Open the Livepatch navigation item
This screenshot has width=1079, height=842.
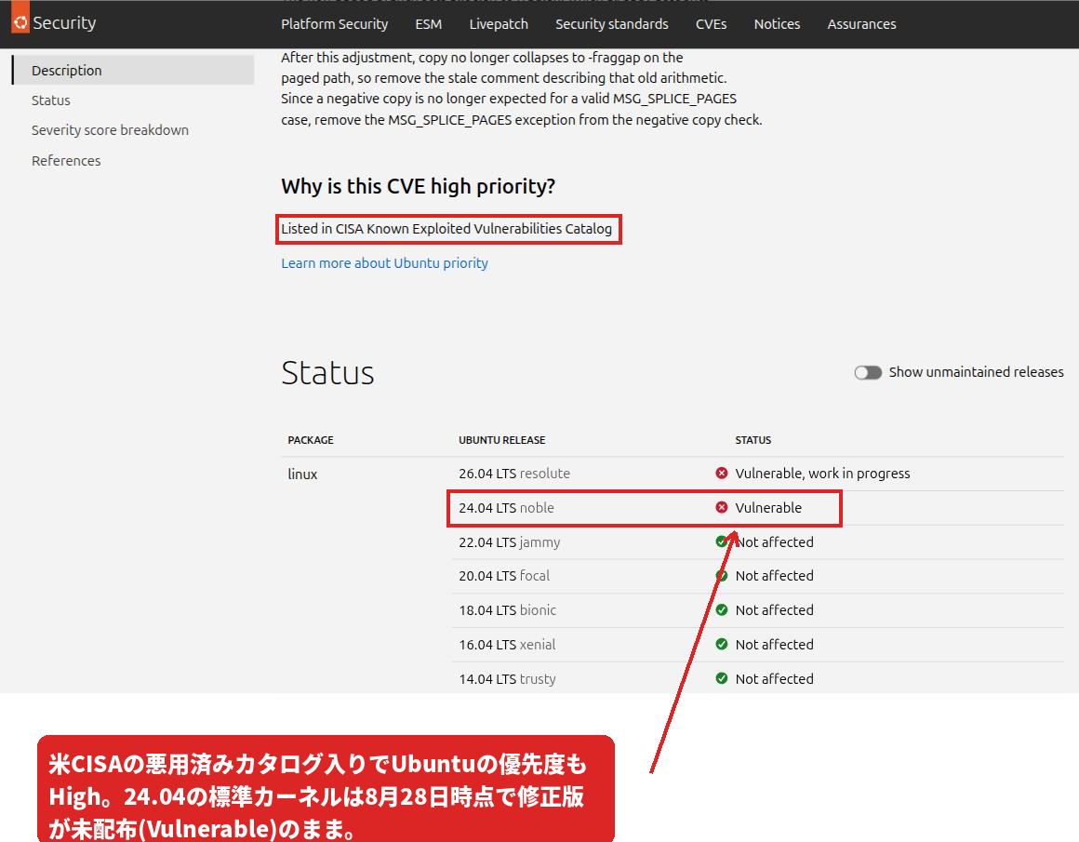click(499, 24)
